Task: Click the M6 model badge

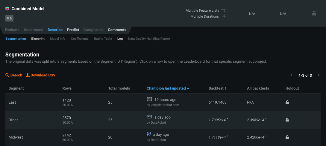Action: [9, 18]
